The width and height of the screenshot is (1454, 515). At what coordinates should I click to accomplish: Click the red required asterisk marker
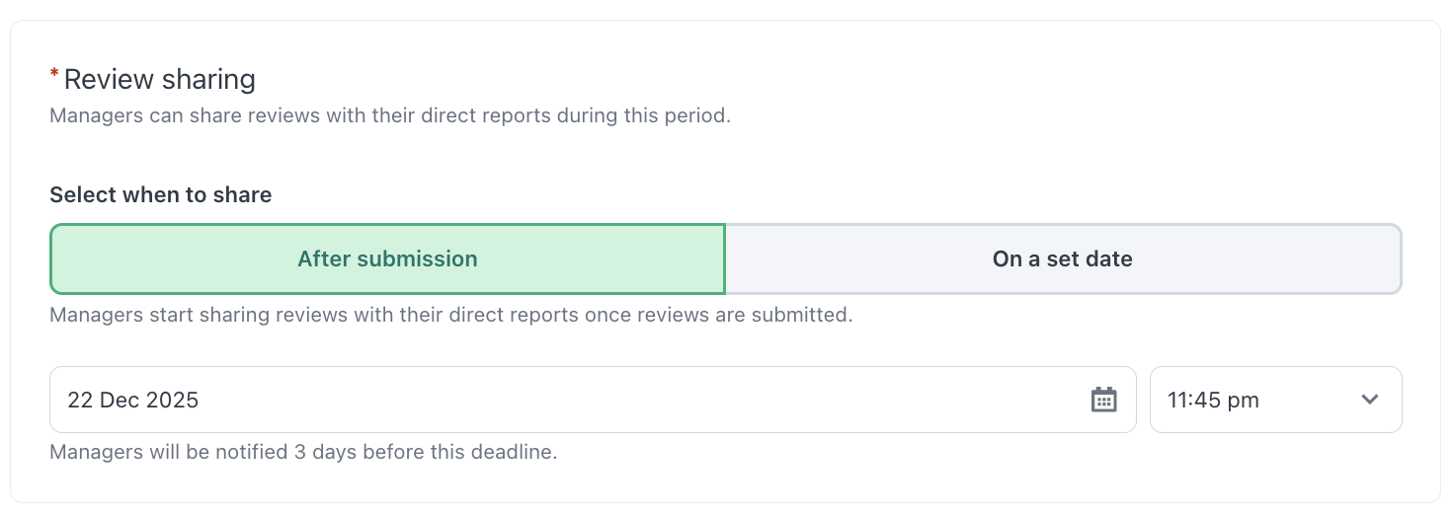click(54, 76)
